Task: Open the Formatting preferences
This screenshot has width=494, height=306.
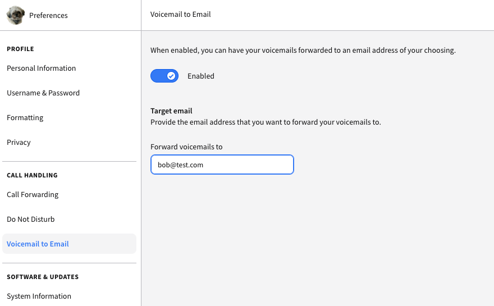Action: pyautogui.click(x=25, y=117)
